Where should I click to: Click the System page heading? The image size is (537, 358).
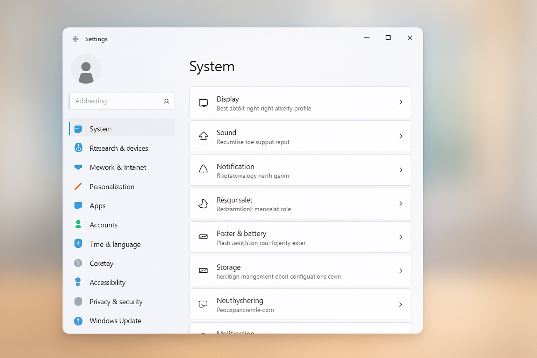(x=212, y=66)
